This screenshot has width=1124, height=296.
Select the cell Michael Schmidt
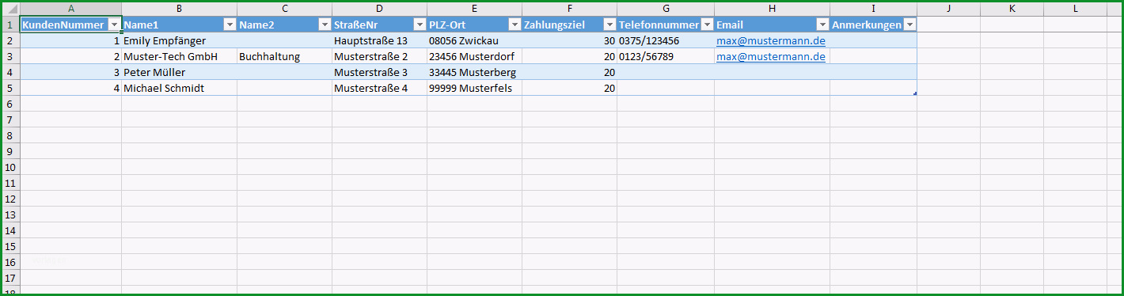click(179, 88)
